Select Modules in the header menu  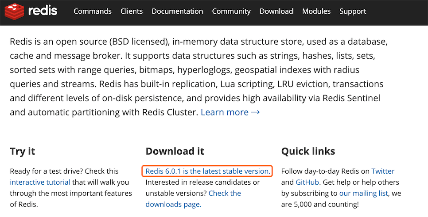[316, 11]
